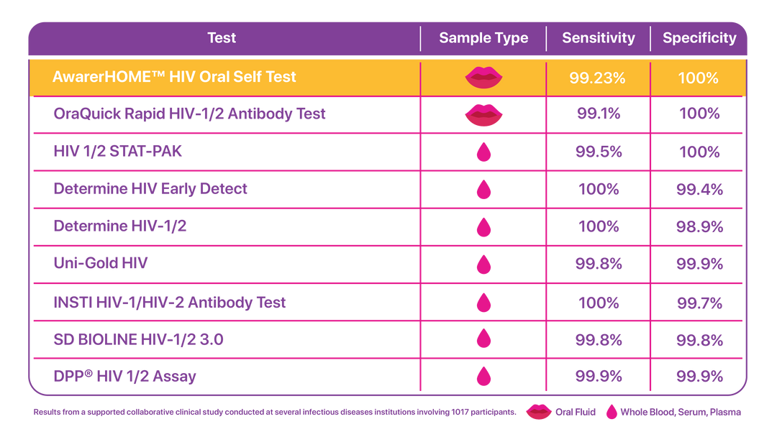
Task: Click the blood drop for DPP HIV 1/2 Assay
Action: [483, 376]
